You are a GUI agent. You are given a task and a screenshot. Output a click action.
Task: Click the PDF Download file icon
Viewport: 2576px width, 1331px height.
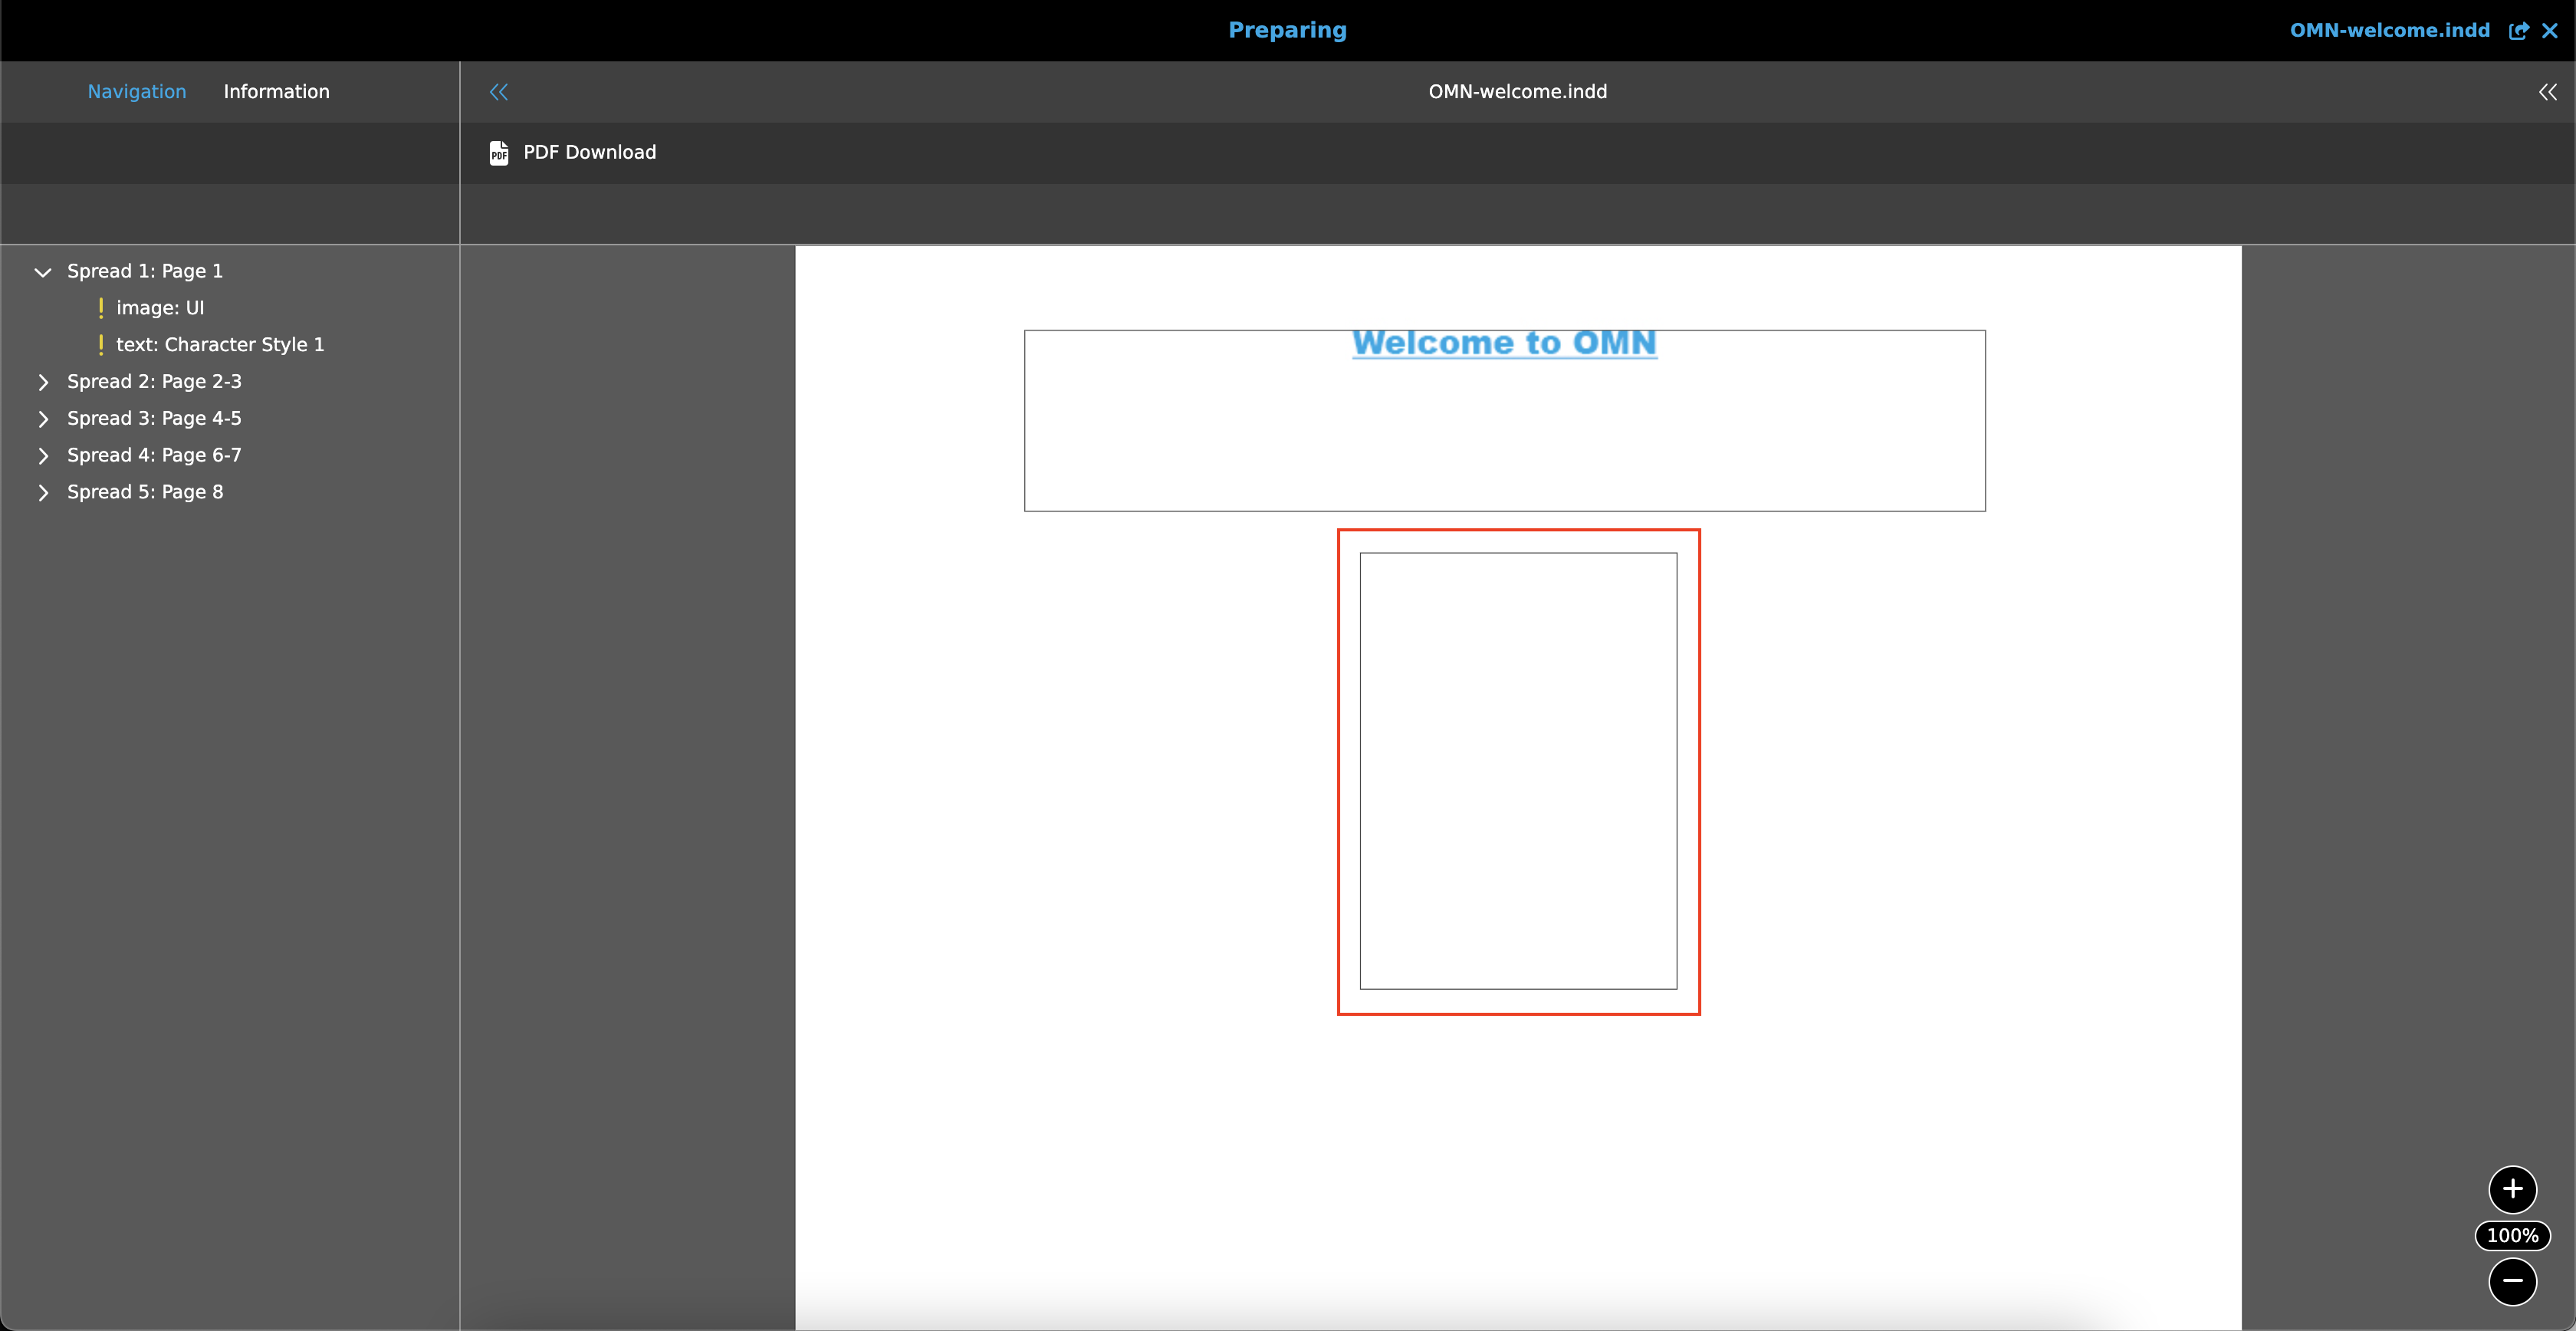click(x=498, y=152)
